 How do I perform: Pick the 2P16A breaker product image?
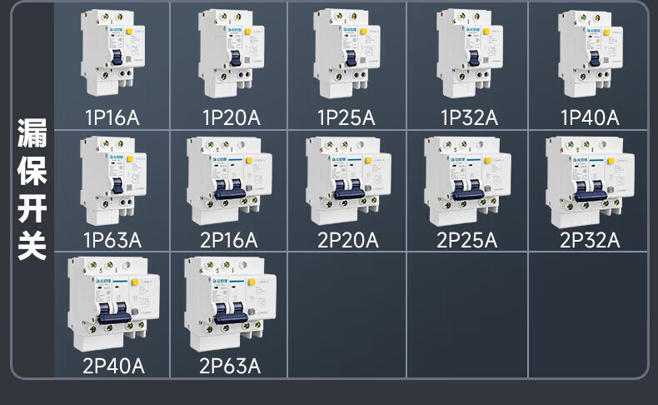(230, 181)
